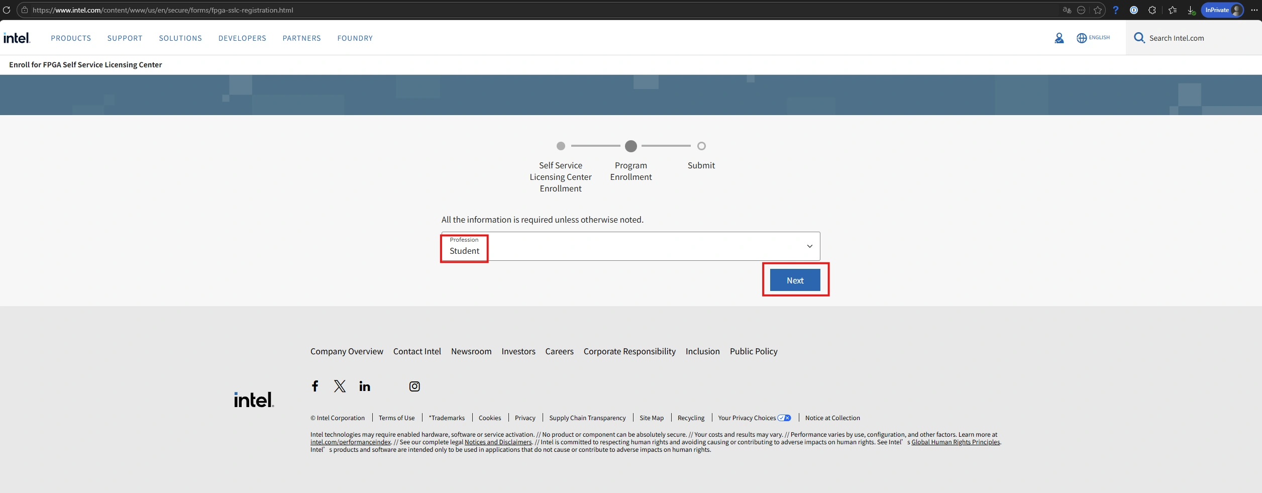Viewport: 1262px width, 493px height.
Task: Click the X (Twitter) social icon
Action: coord(340,386)
